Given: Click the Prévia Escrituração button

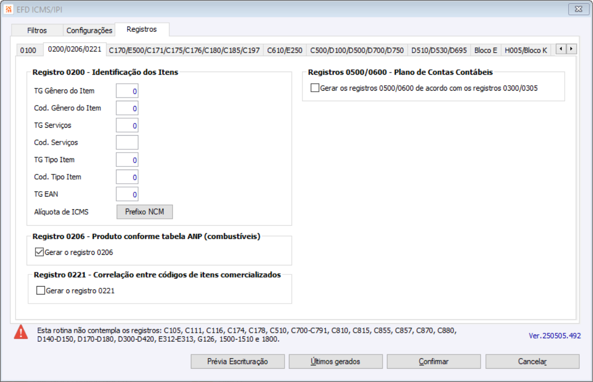Looking at the screenshot, I should coord(237,361).
